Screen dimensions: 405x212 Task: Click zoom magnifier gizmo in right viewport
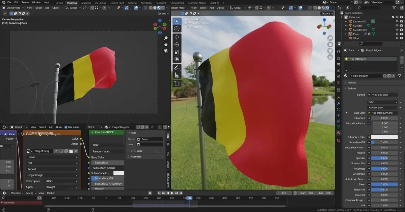coord(330,38)
